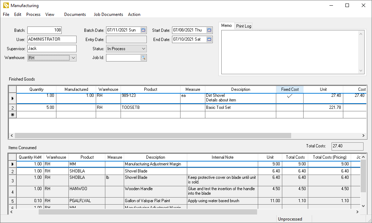Click the Finished Goods horizontal scrollbar
This screenshot has height=223, width=372.
[x=152, y=136]
